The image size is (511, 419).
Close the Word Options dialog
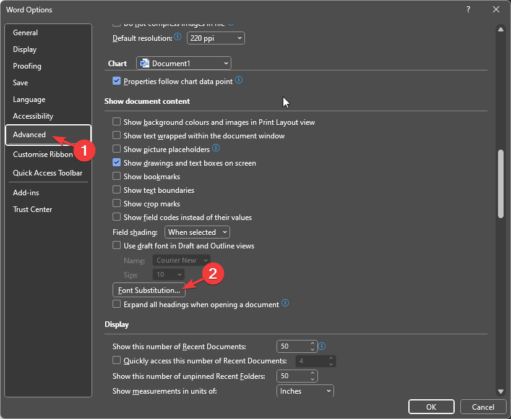pyautogui.click(x=496, y=9)
